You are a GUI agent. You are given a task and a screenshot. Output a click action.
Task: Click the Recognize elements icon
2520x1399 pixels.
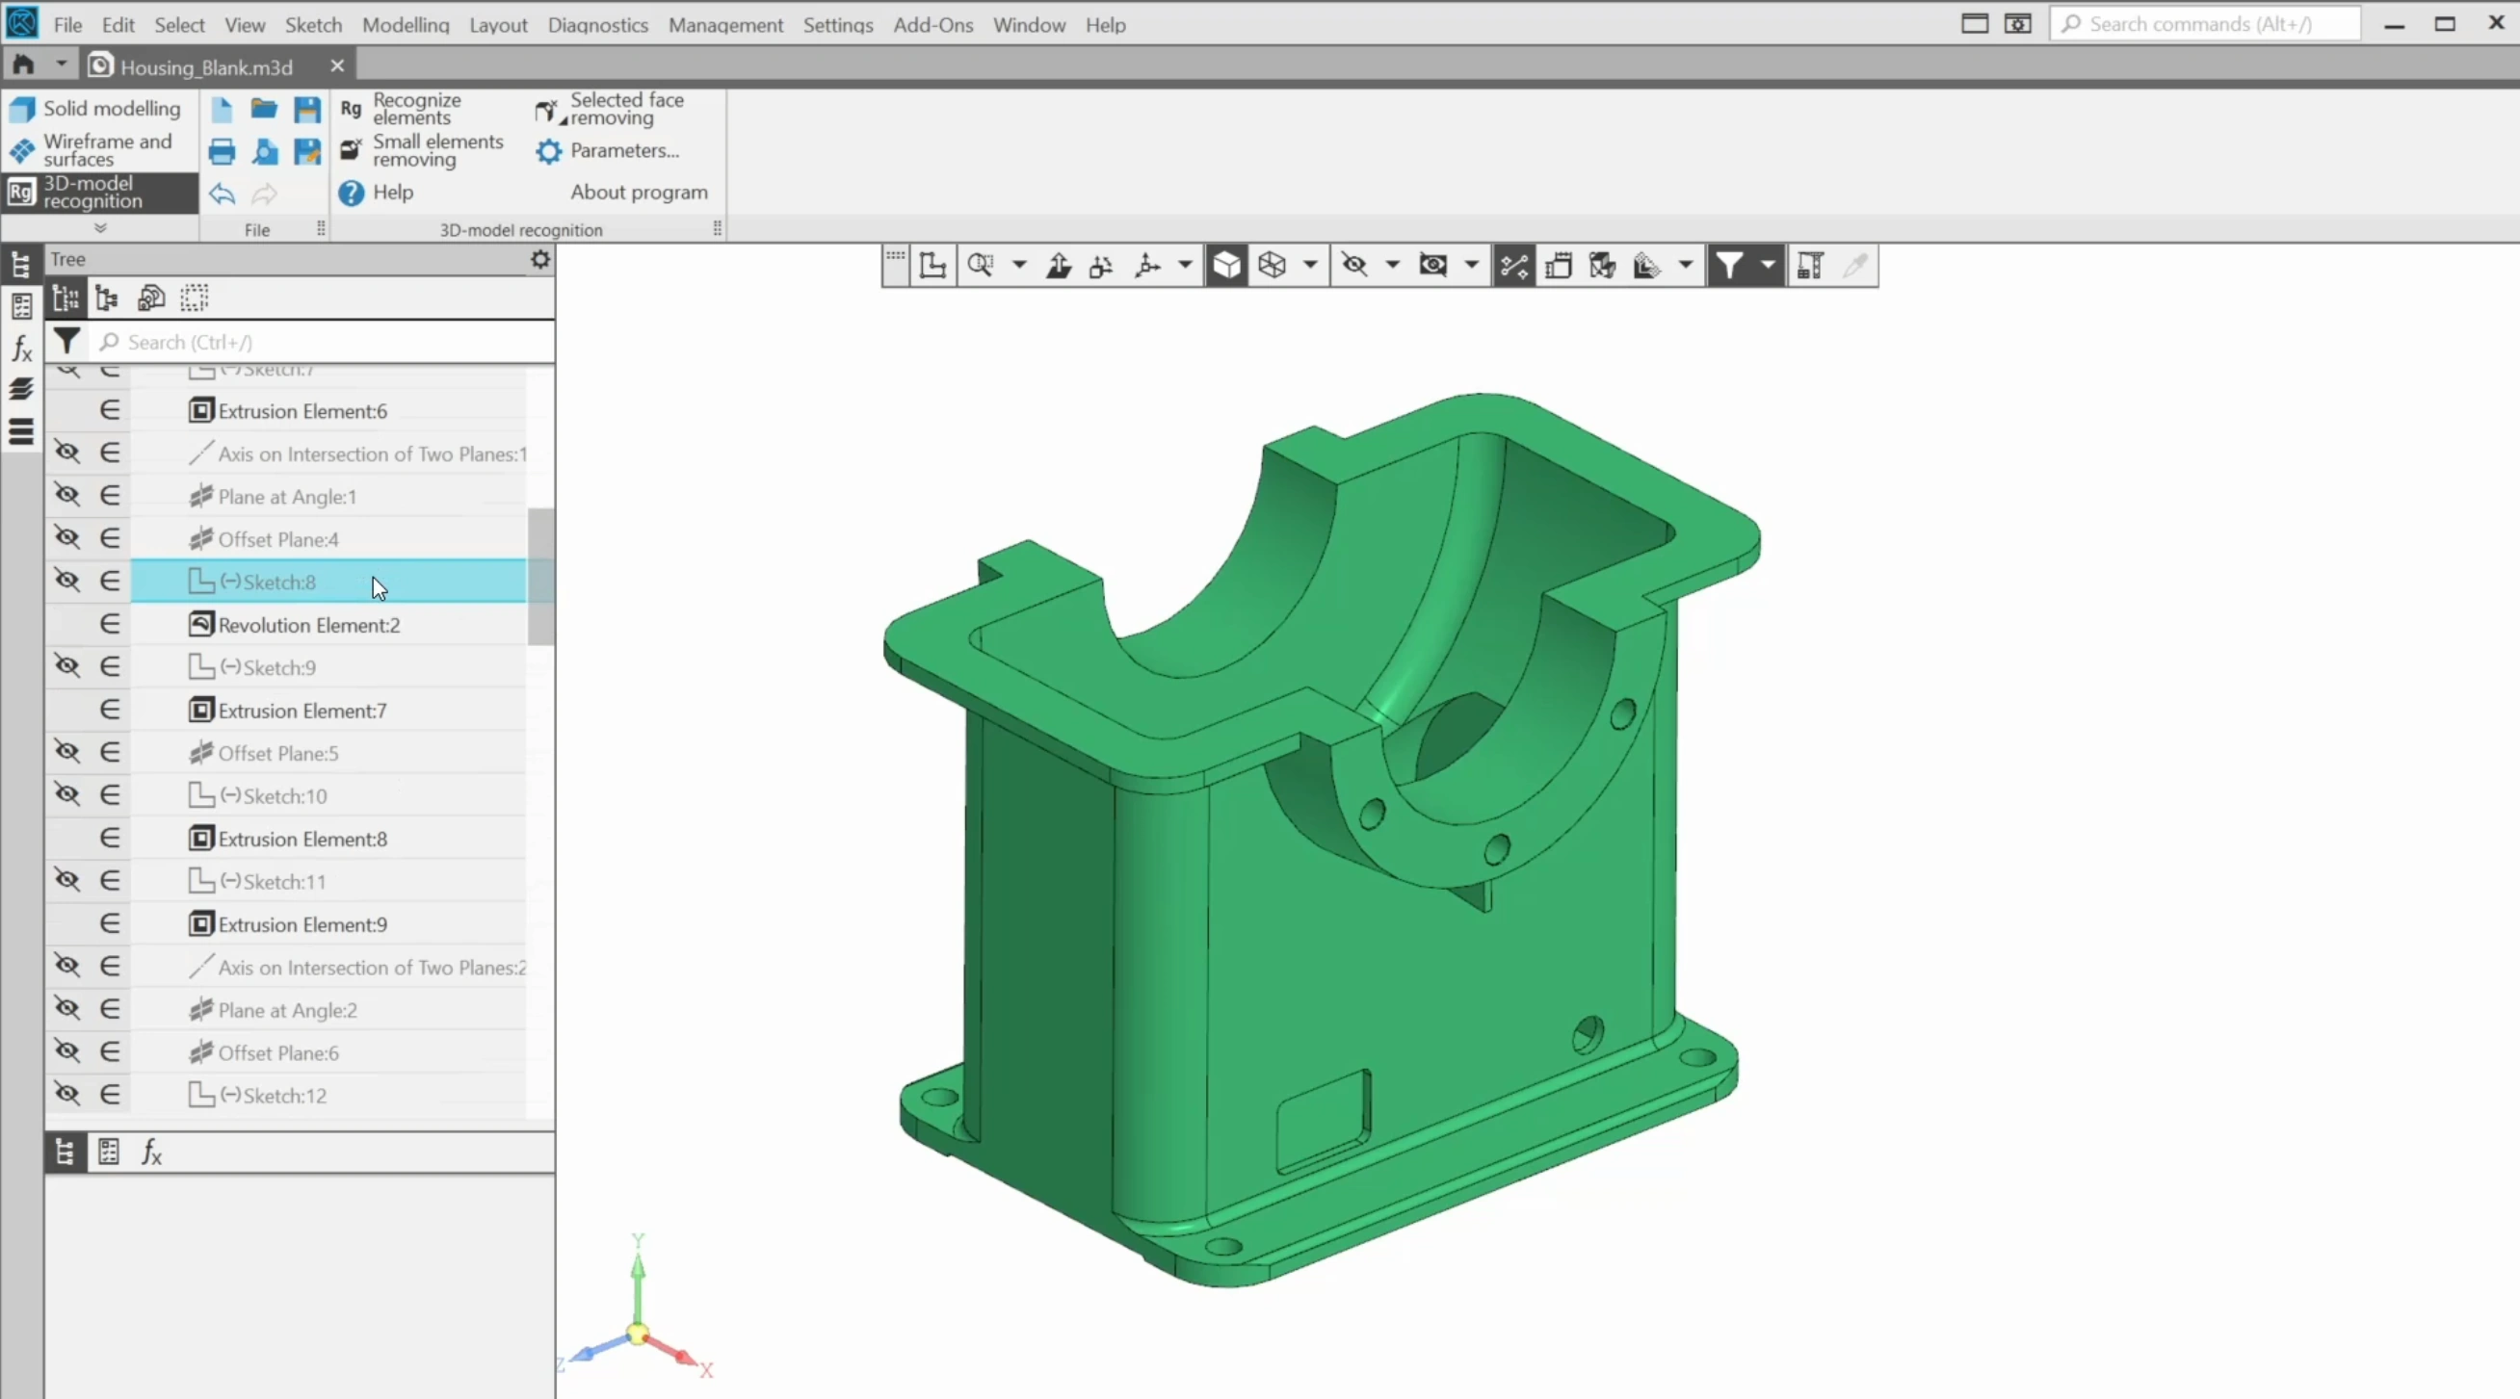351,109
